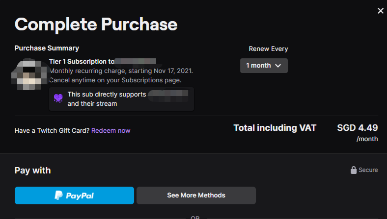Click the Total including VAT label

[275, 128]
